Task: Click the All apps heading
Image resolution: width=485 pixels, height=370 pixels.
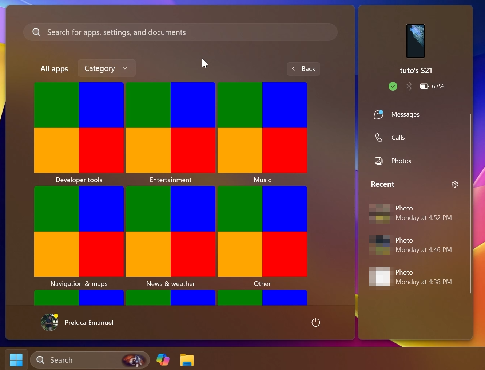Action: 54,69
